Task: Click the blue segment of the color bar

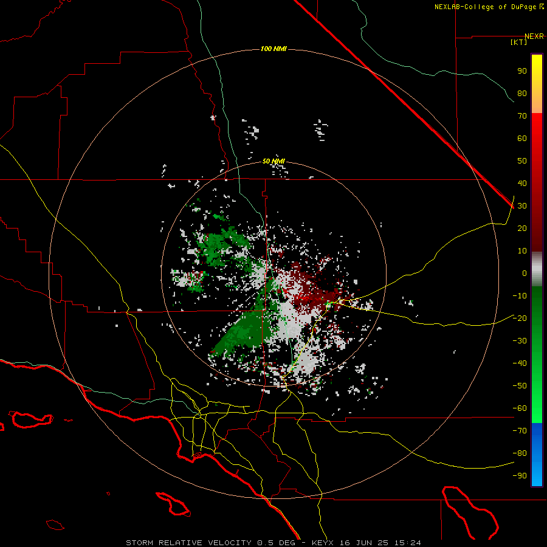Action: click(537, 455)
